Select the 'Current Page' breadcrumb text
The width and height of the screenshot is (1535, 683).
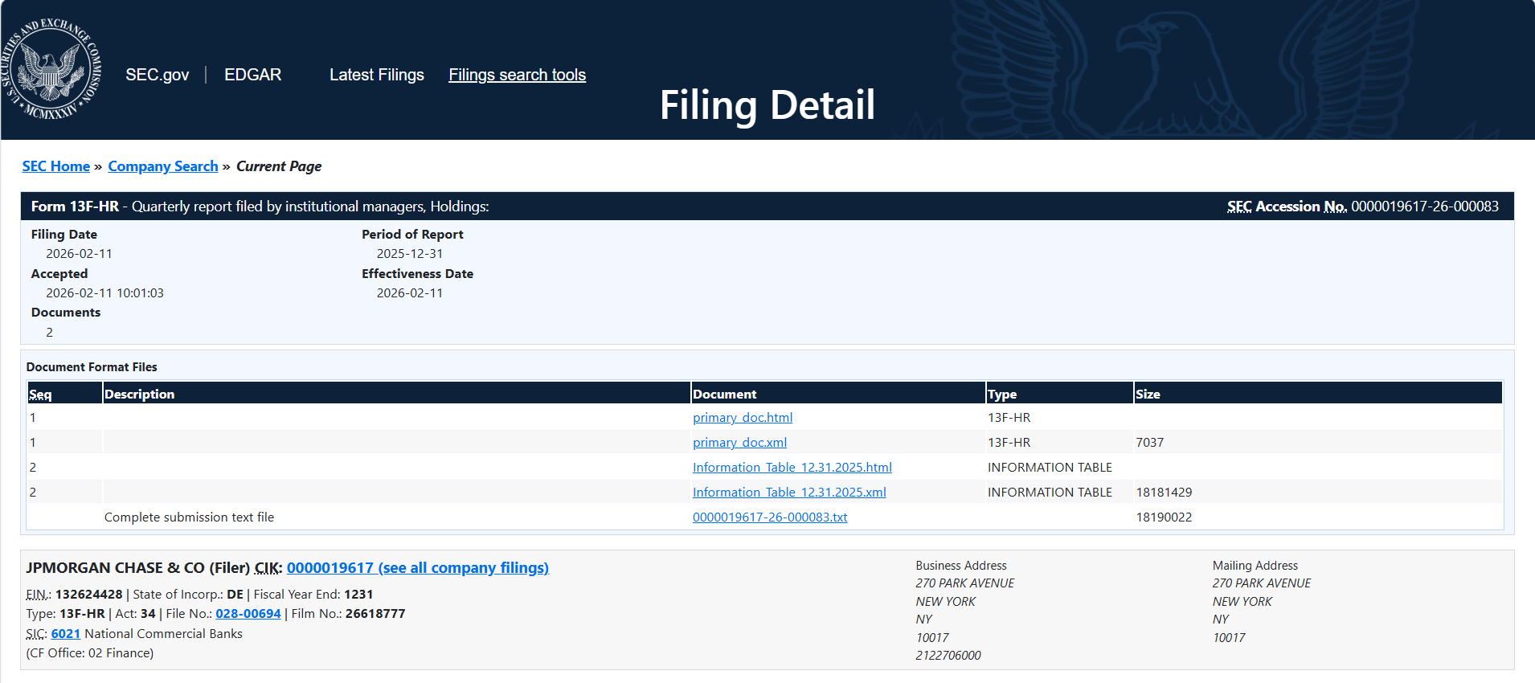click(279, 166)
